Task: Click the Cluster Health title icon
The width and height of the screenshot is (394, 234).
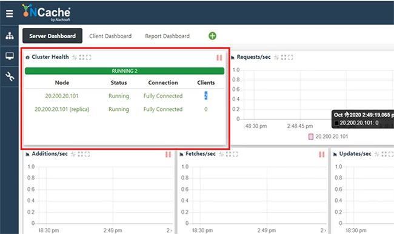Action: pos(27,58)
